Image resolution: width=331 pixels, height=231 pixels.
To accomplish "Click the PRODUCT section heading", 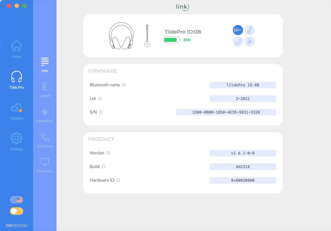I will coord(101,139).
